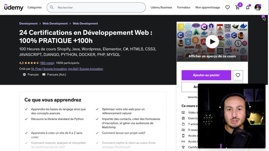269x151 pixels.
Task: Open the shopping cart icon
Action: click(237, 8)
